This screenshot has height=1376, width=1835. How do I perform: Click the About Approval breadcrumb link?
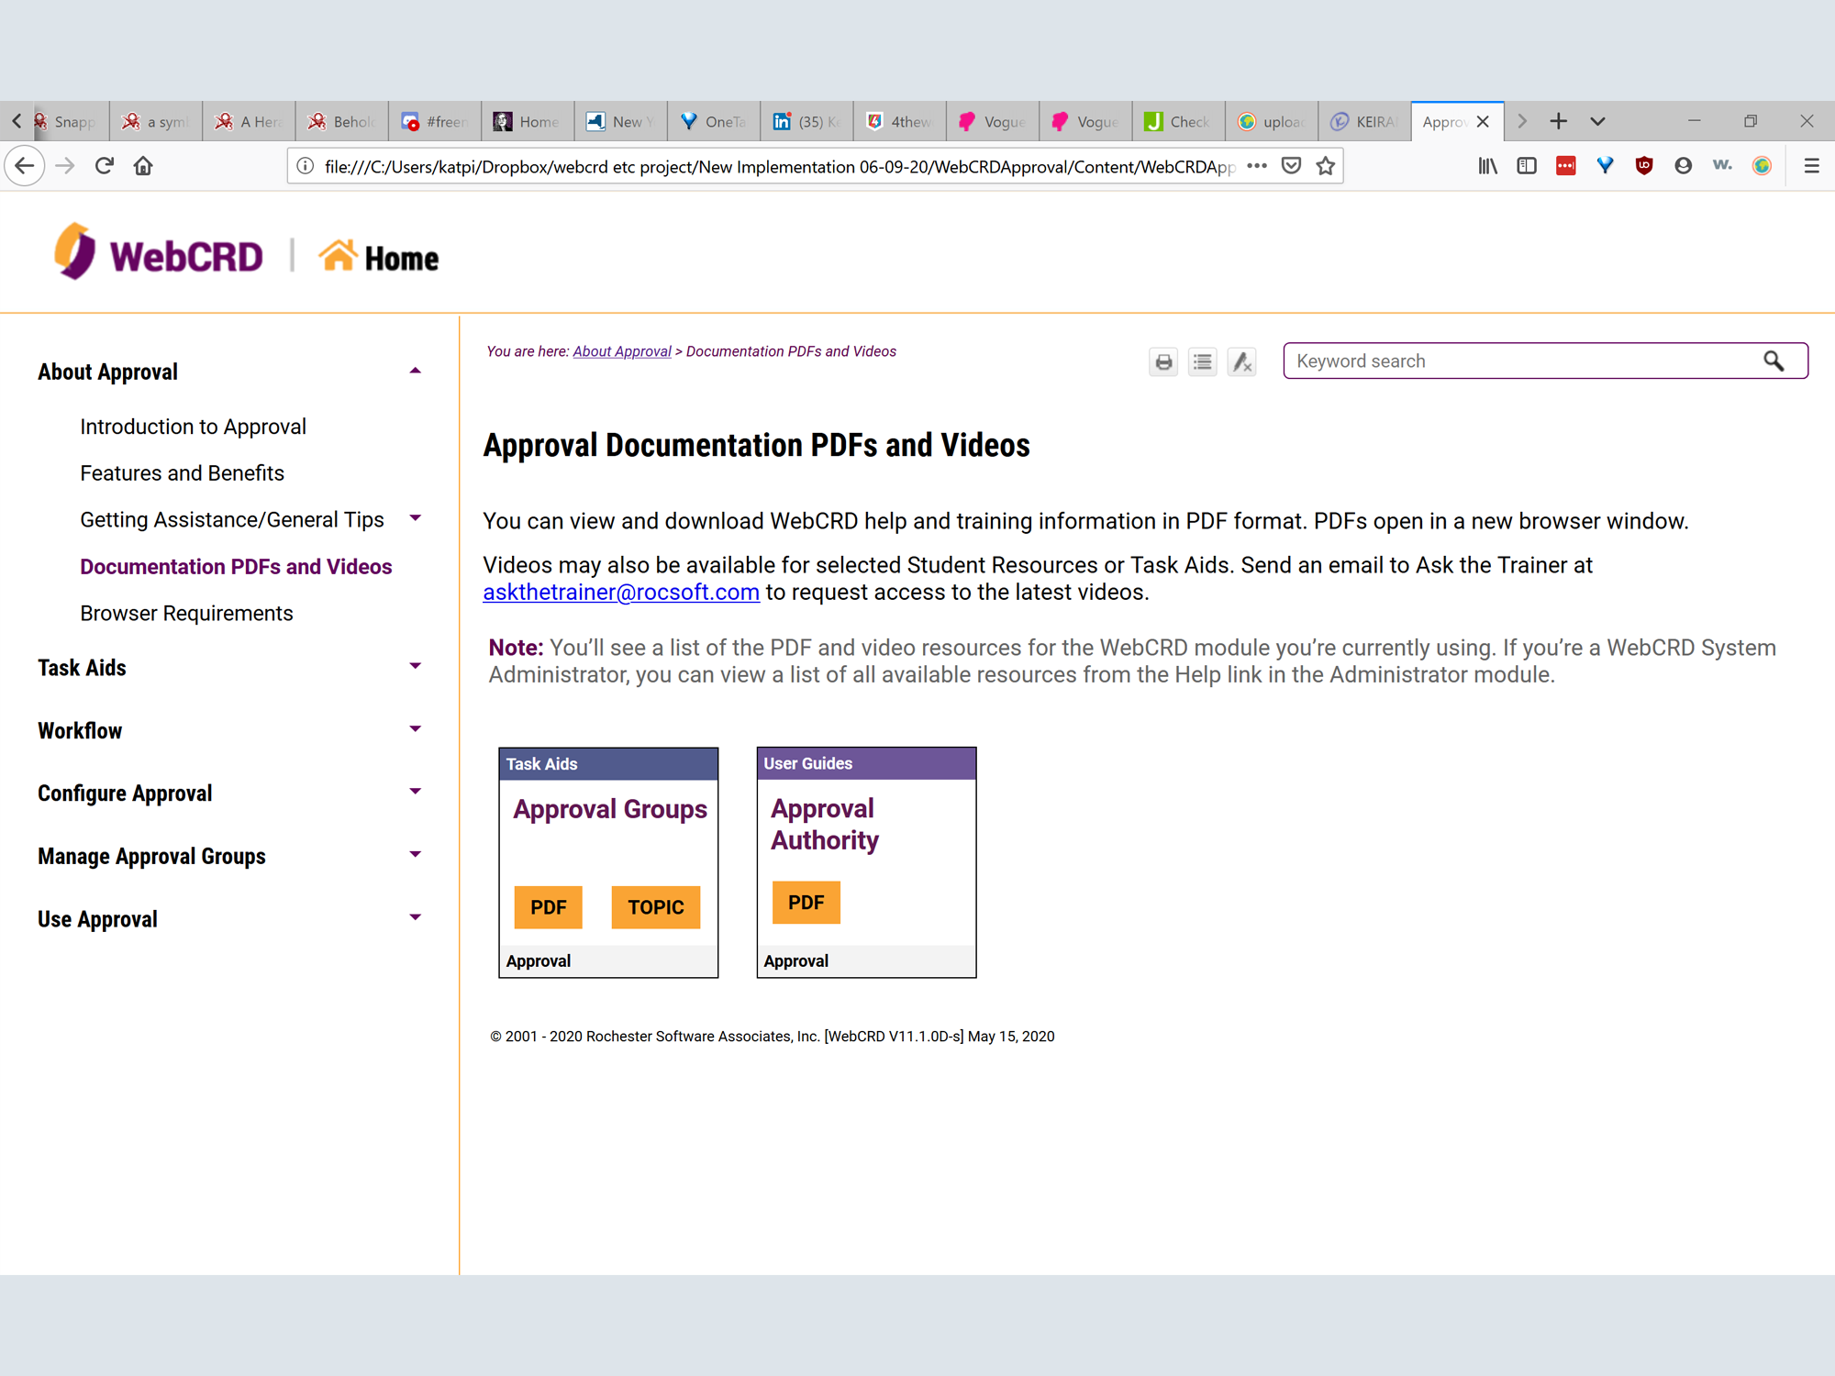pos(620,351)
